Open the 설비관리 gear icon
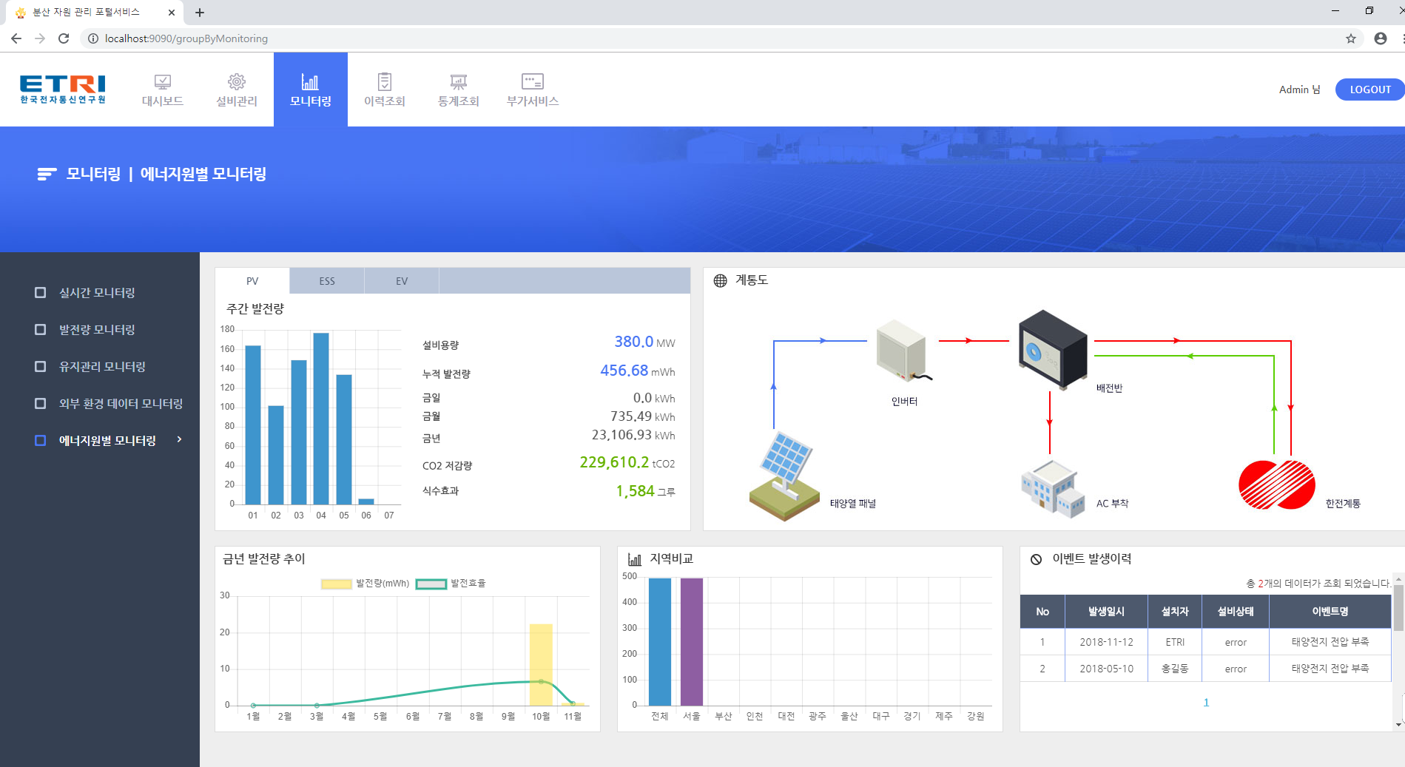The width and height of the screenshot is (1405, 767). [237, 82]
